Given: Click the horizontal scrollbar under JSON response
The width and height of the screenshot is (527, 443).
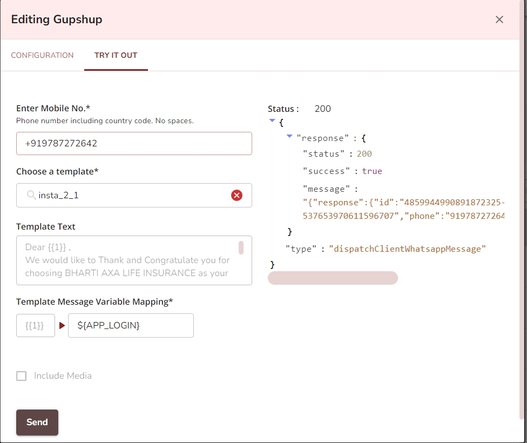Looking at the screenshot, I should [x=333, y=278].
